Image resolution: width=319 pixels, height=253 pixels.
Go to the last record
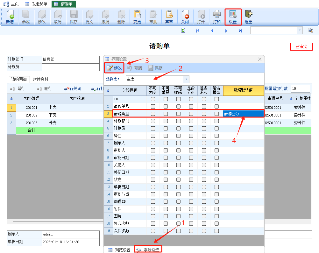240,31
